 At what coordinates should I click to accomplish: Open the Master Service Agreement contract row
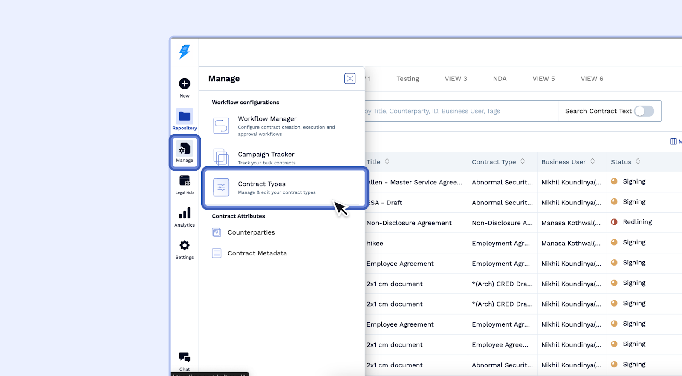pos(414,182)
